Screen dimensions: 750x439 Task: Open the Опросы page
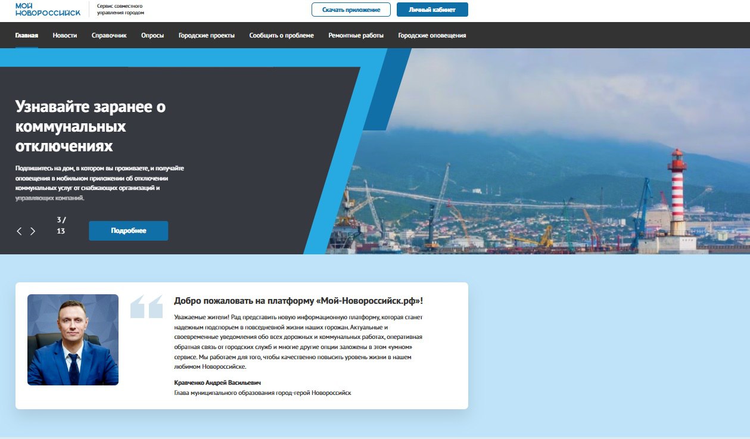[153, 36]
